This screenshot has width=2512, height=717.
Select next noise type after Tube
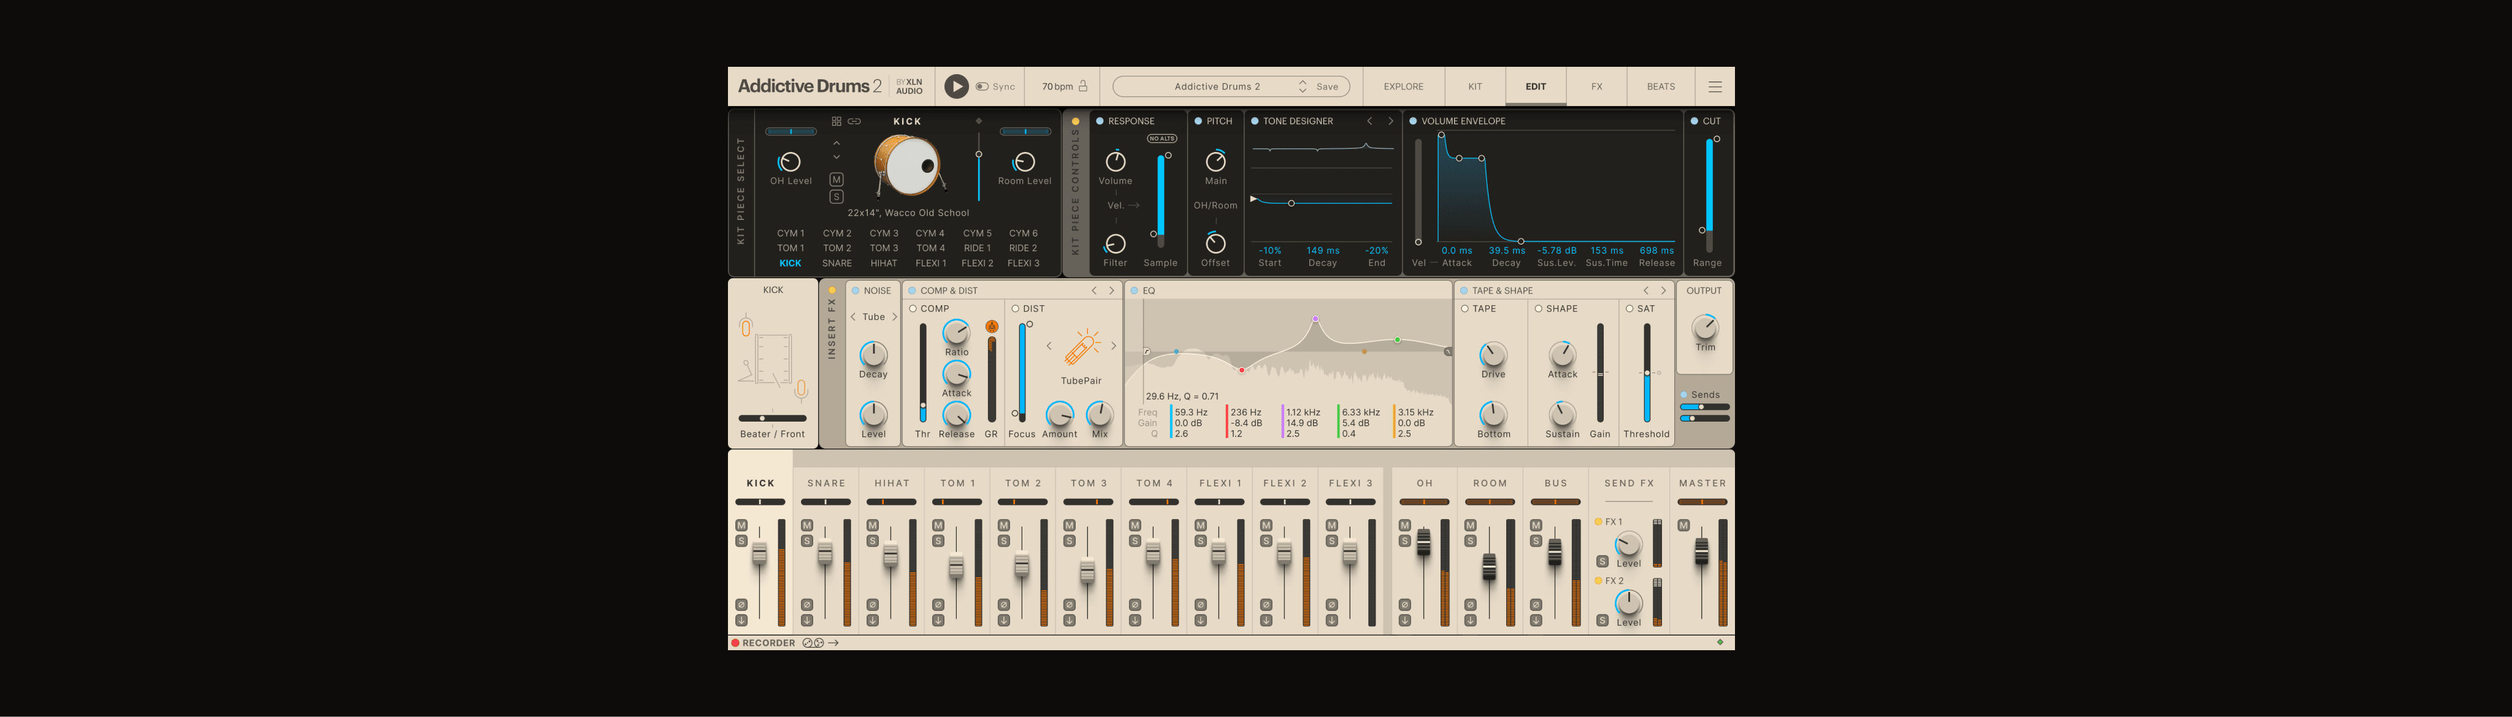click(894, 317)
